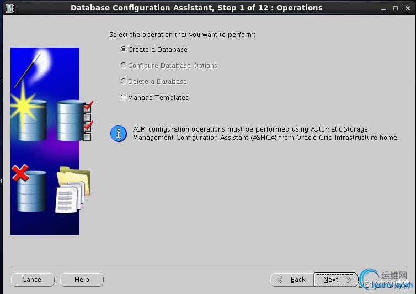Click the title 'Database Configuration Assistant, Step 1 of 12 : Operations'
416x294 pixels.
[x=196, y=8]
